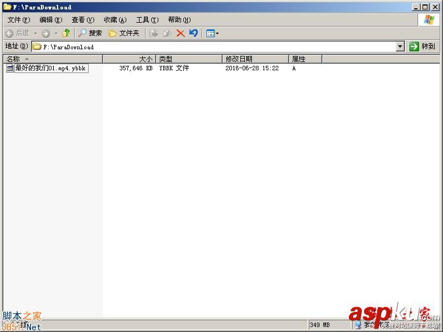Click the Views icon on the toolbar
This screenshot has width=443, height=332.
click(x=212, y=33)
